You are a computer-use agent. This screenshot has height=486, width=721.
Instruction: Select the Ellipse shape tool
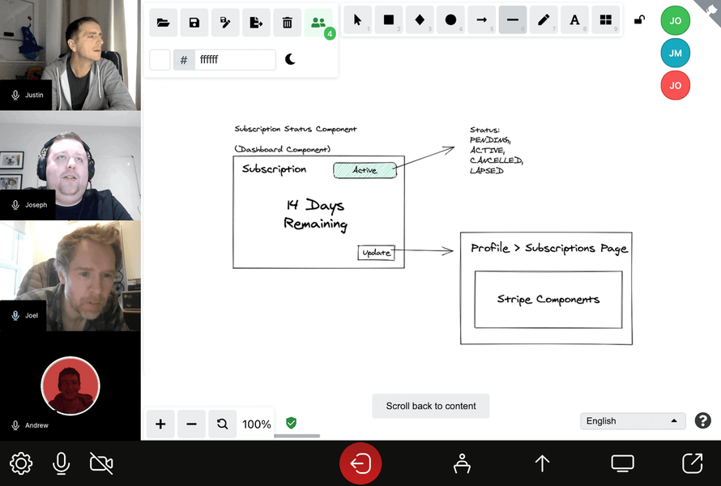[x=450, y=20]
